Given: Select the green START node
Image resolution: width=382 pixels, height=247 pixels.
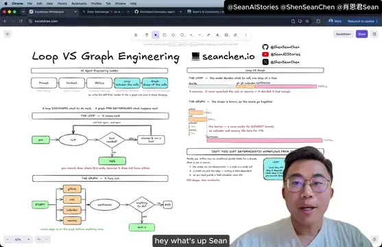Looking at the screenshot, I should 40,204.
